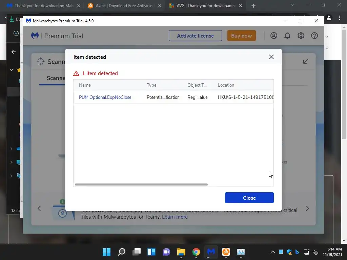Open Chrome profile icon

[329, 18]
